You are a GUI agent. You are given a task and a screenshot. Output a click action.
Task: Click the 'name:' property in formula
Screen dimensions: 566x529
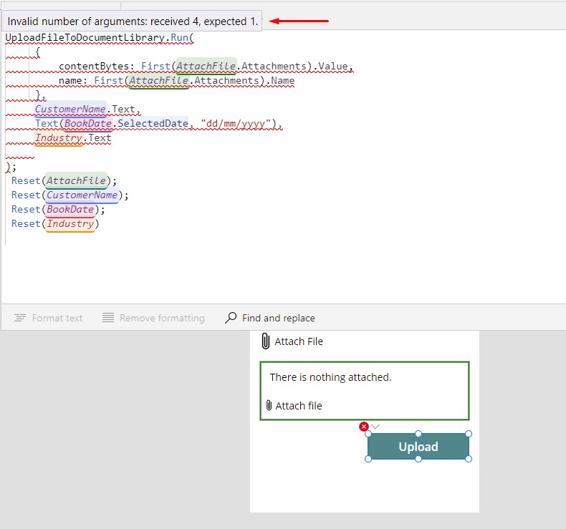pyautogui.click(x=73, y=80)
